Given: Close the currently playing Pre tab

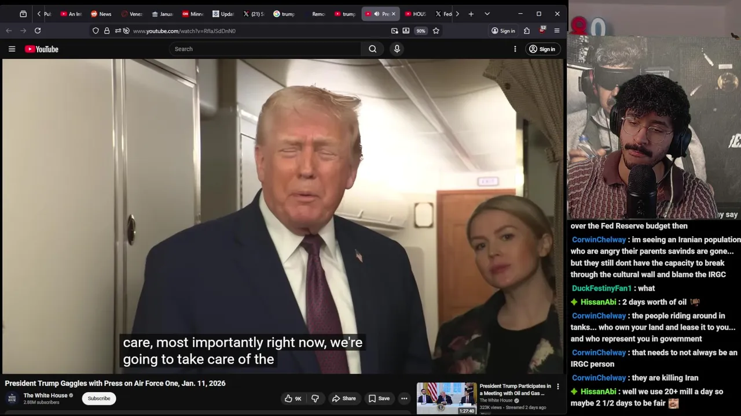Looking at the screenshot, I should (x=393, y=14).
